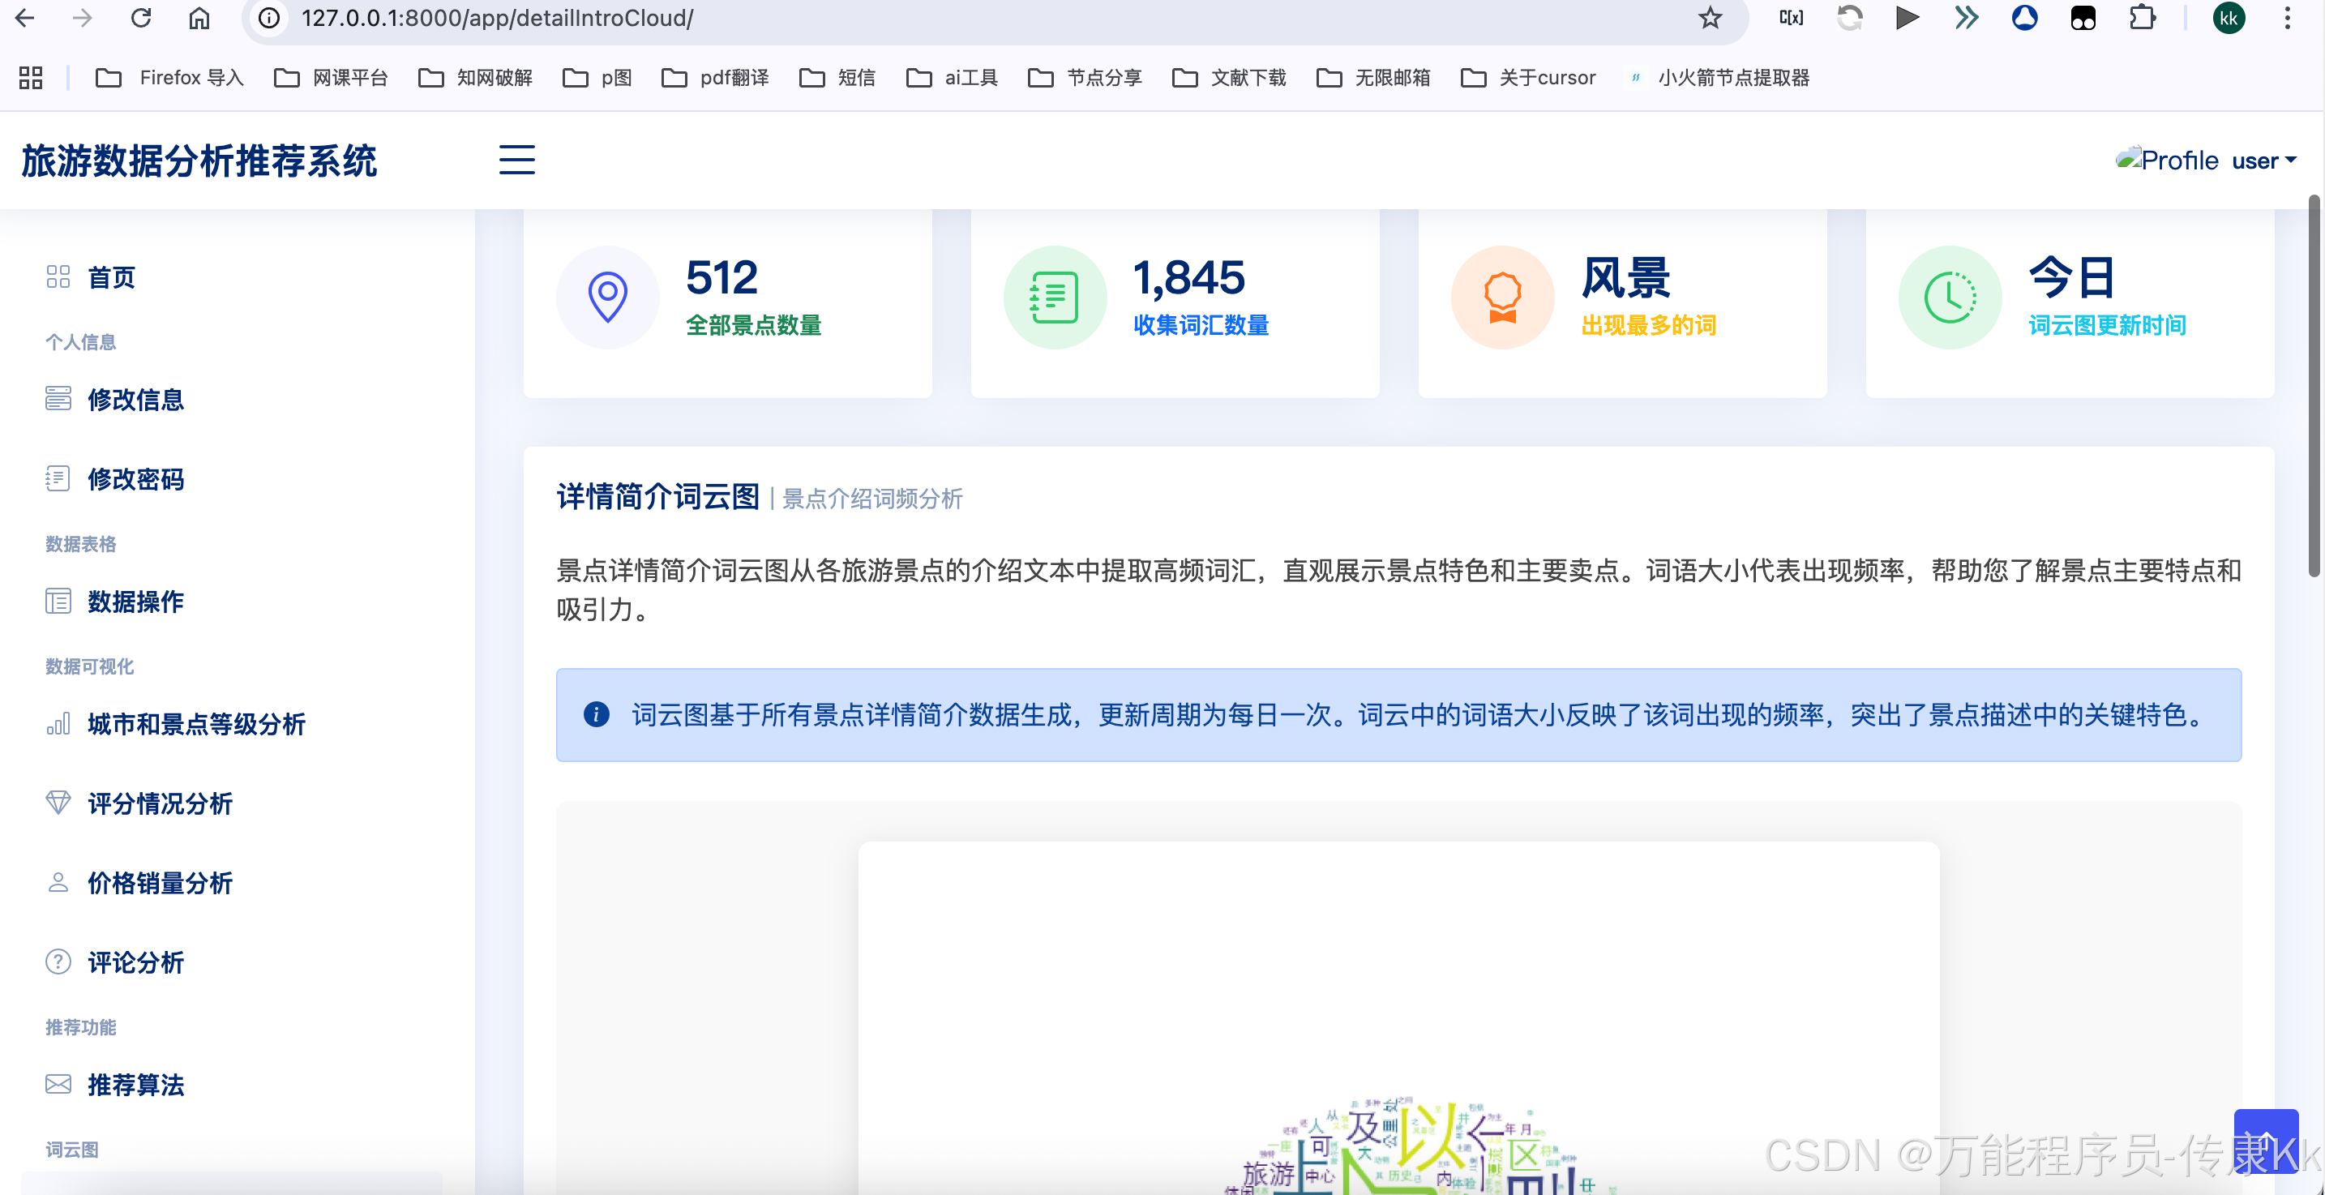The height and width of the screenshot is (1195, 2325).
Task: Open 数据操作 in sidebar
Action: [135, 601]
